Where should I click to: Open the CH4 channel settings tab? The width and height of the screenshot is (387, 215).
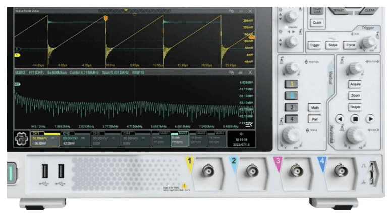tap(136, 139)
